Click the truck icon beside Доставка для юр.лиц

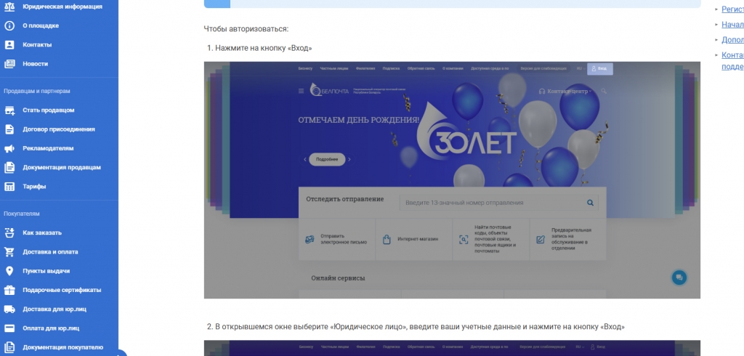point(9,309)
